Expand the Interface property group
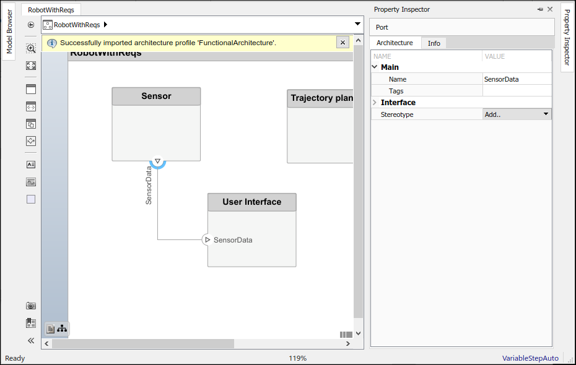576x365 pixels. [x=375, y=102]
